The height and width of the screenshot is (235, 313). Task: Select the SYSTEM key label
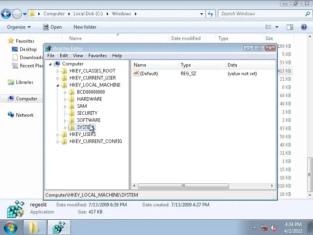tap(85, 127)
